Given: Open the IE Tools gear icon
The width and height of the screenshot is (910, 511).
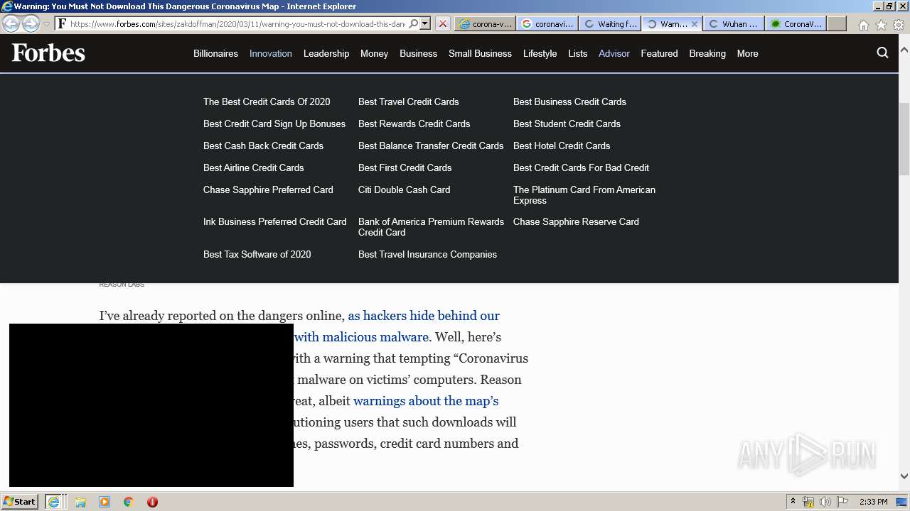Looking at the screenshot, I should (899, 25).
